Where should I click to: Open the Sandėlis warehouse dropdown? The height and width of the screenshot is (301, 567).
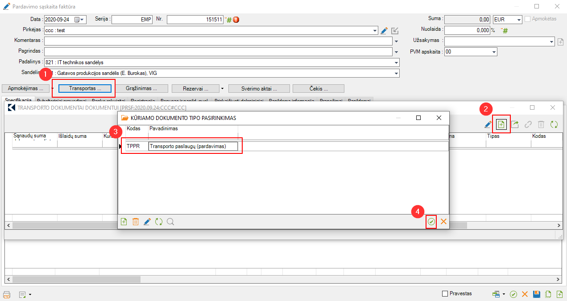coord(396,73)
